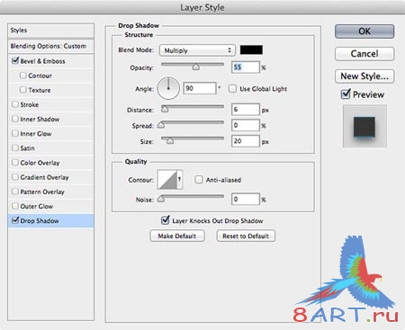The image size is (405, 330).
Task: Uncheck the Drop Shadow checkbox
Action: 15,220
